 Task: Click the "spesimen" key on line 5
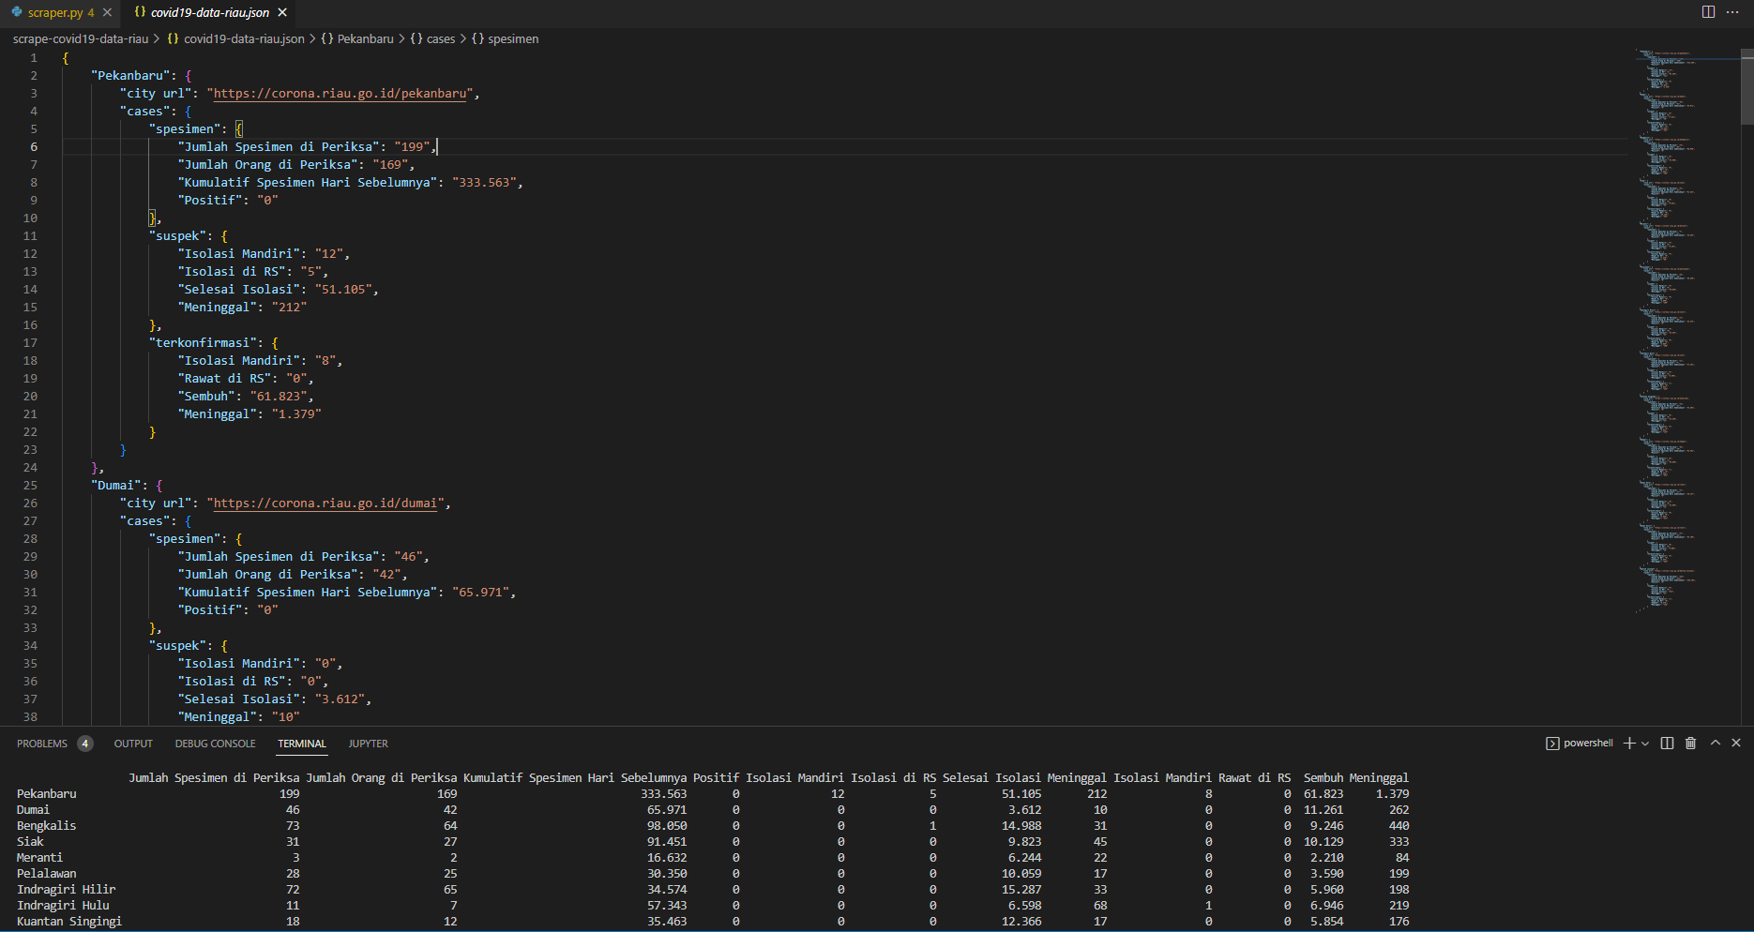(x=185, y=129)
